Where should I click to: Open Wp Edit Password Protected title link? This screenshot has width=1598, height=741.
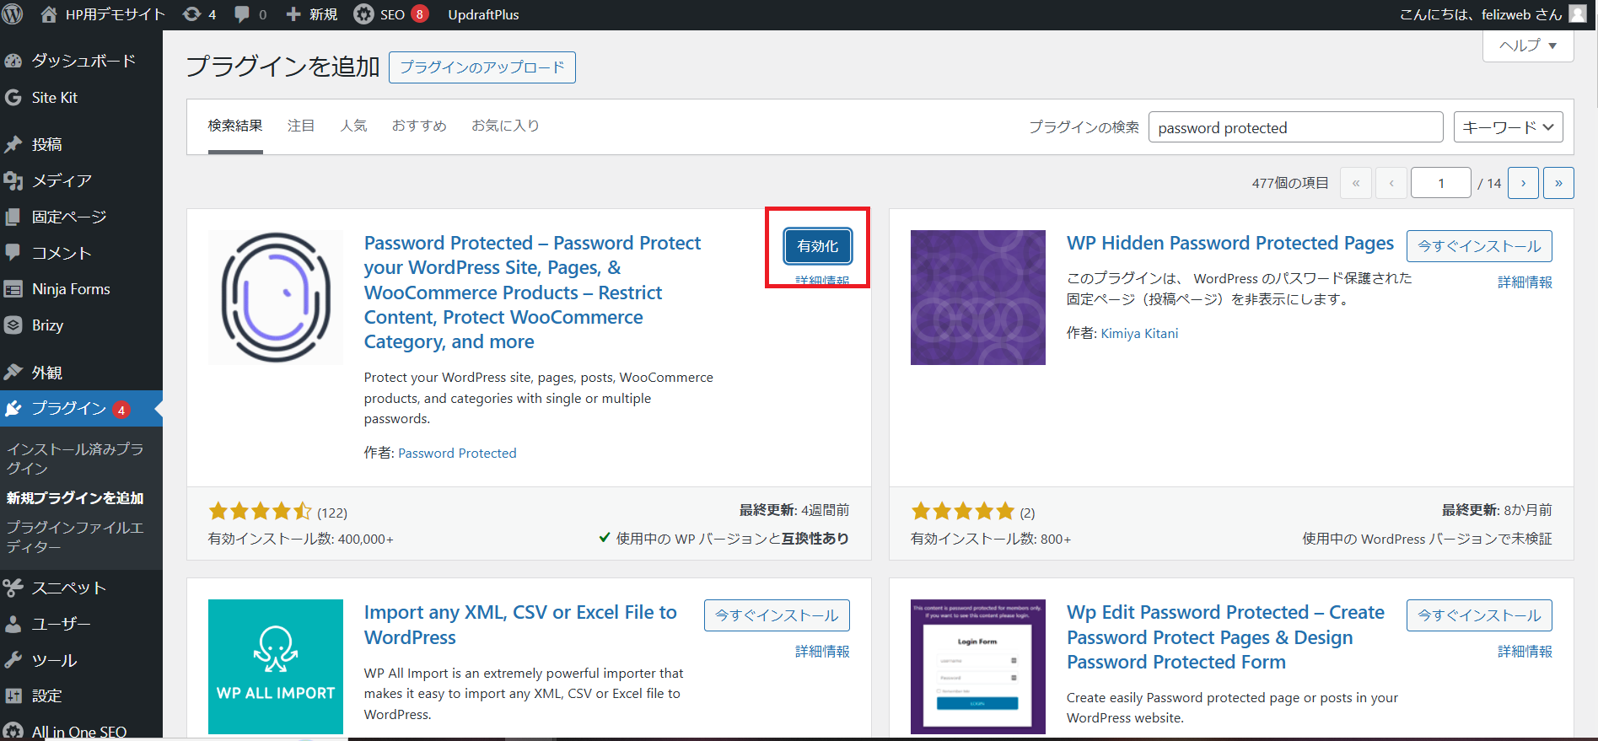[x=1225, y=637]
